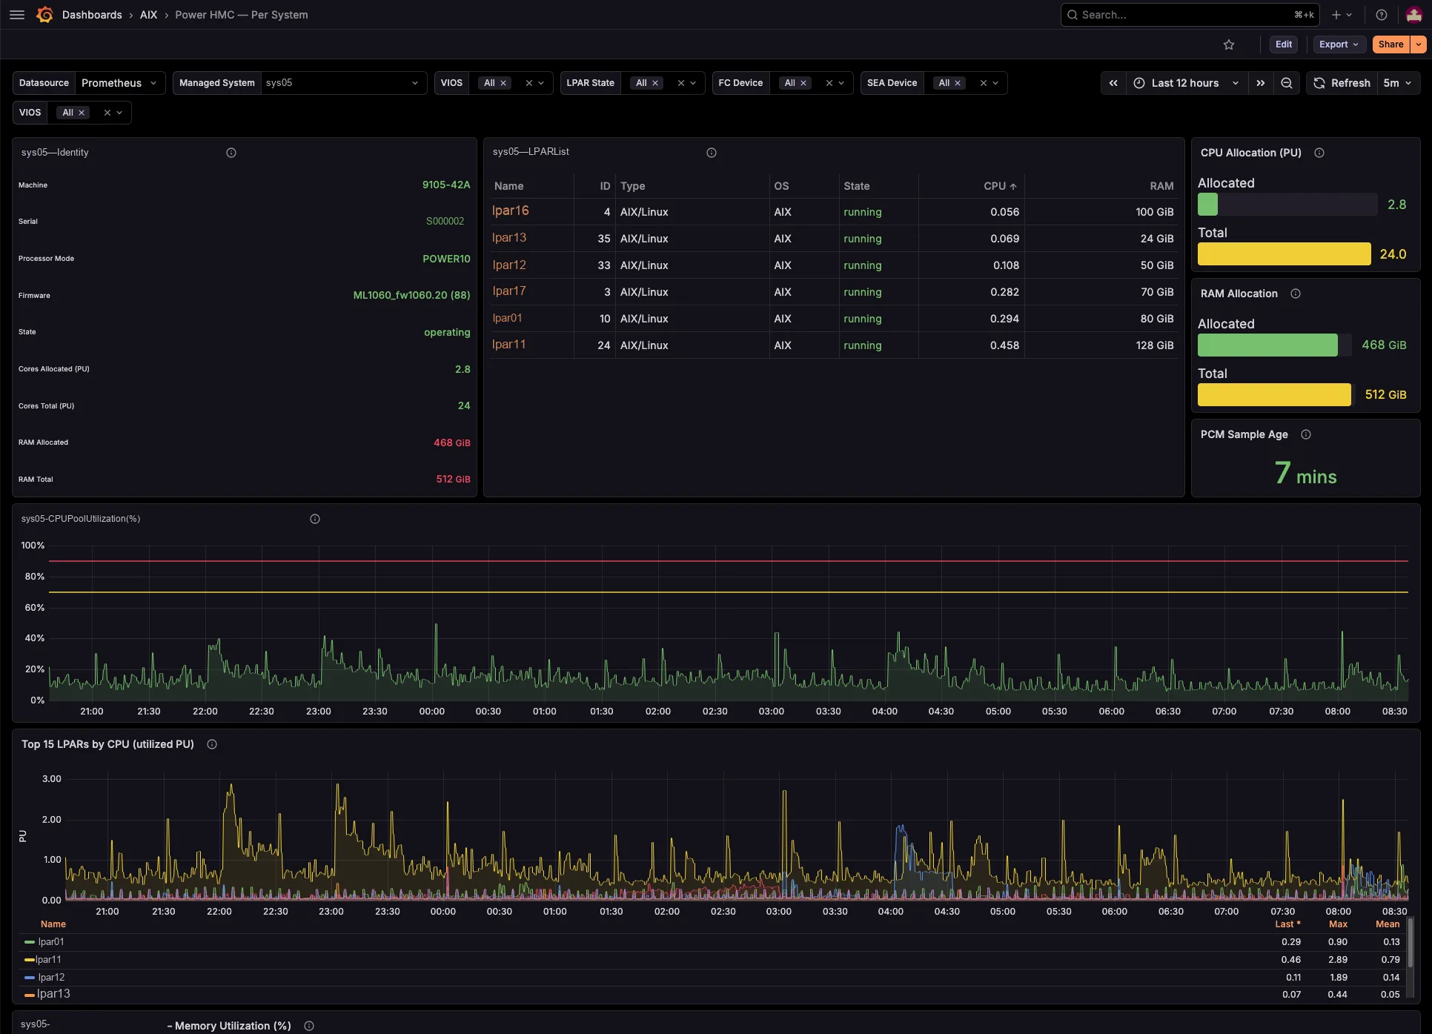Remove All chip from SEA Device filter
This screenshot has width=1432, height=1034.
tap(958, 83)
